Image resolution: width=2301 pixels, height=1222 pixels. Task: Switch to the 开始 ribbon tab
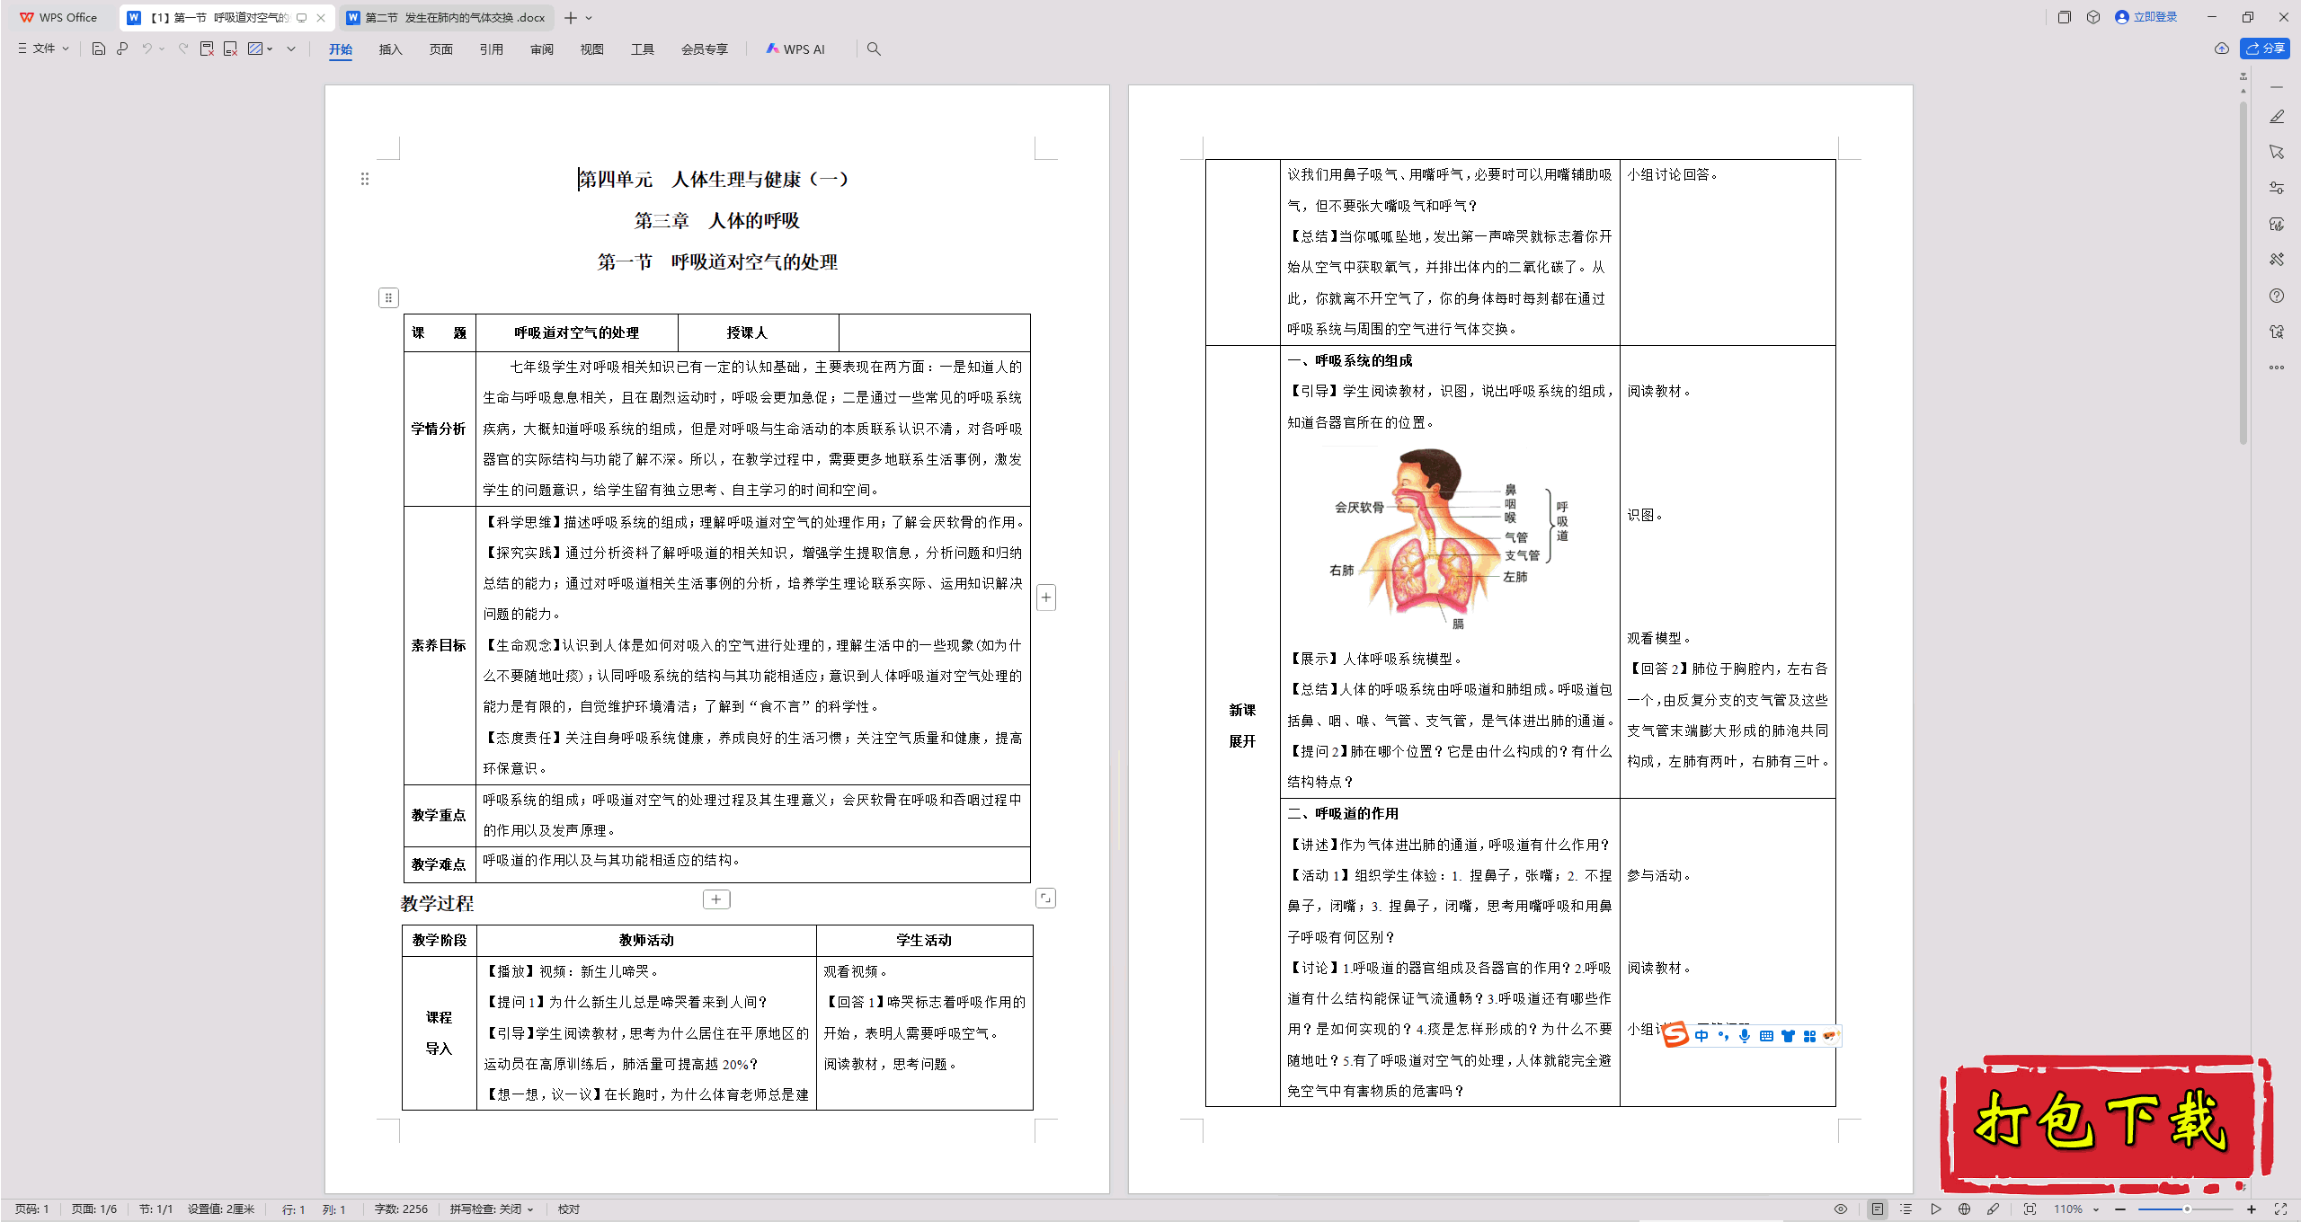point(341,49)
